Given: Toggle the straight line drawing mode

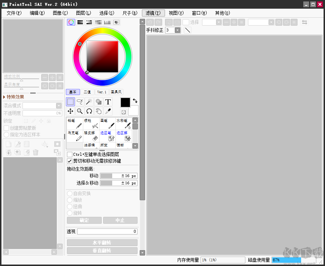Looking at the screenshot, I should coord(187,30).
